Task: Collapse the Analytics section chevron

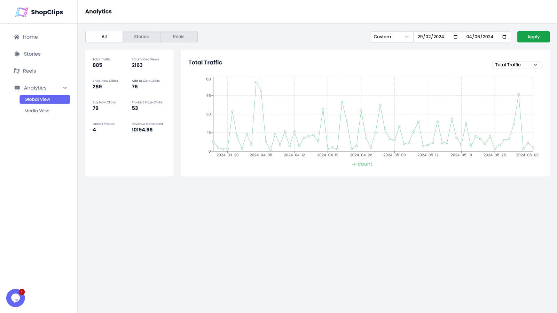Action: (x=65, y=88)
